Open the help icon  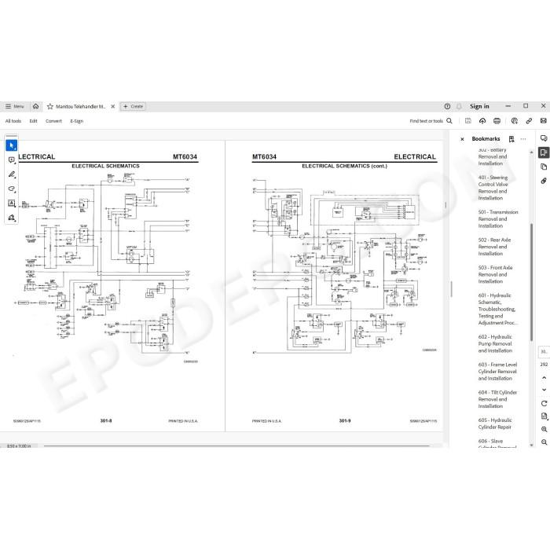click(447, 106)
